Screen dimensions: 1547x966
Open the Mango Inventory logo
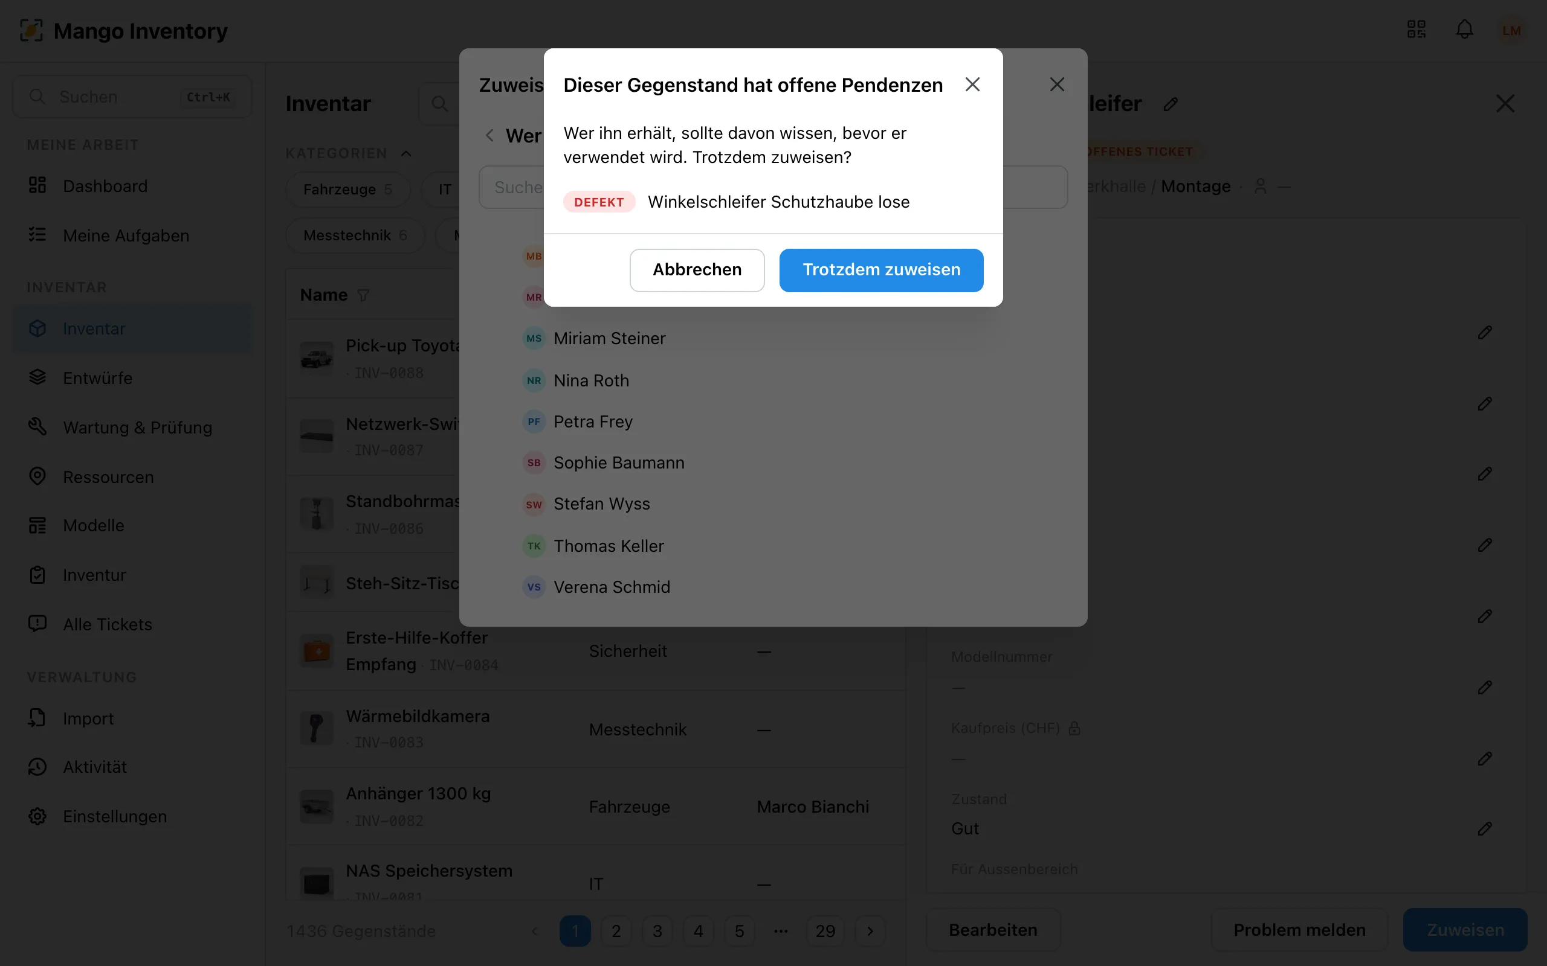(123, 30)
